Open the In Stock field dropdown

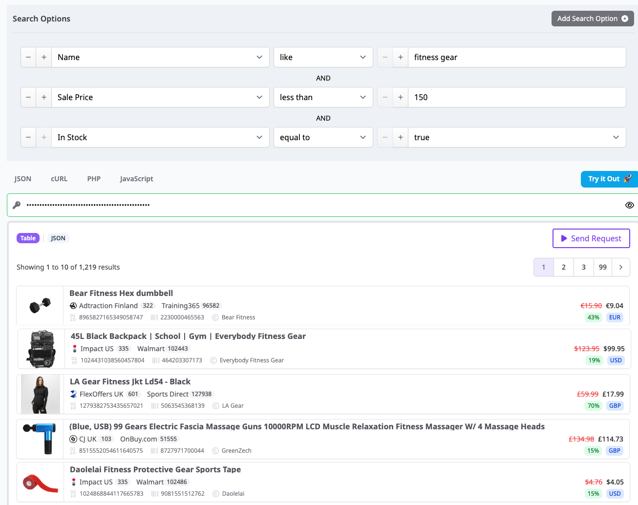pos(160,137)
